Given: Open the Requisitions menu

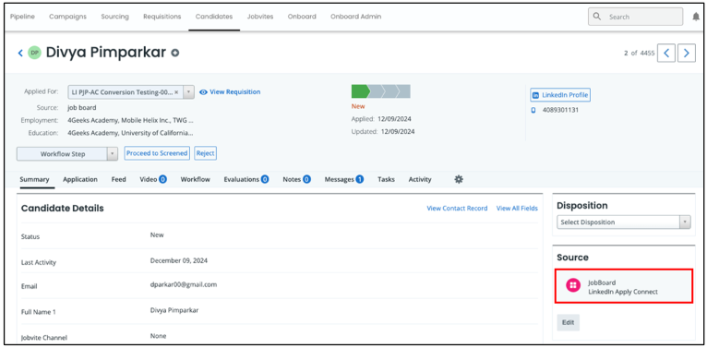Looking at the screenshot, I should click(x=162, y=17).
